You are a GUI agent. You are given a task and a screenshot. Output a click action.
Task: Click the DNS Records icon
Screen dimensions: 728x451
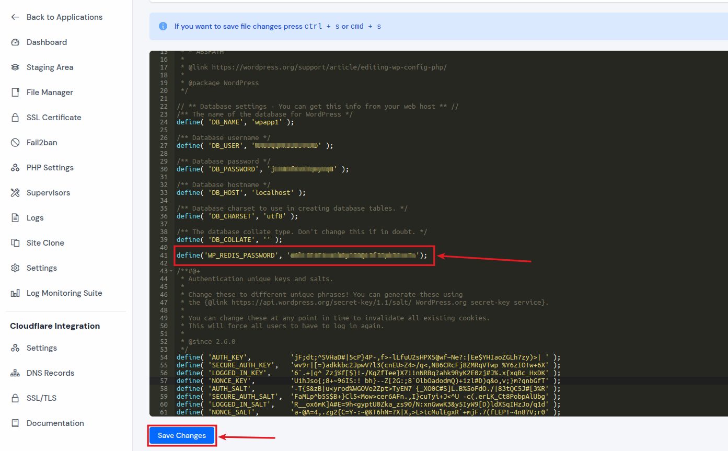pyautogui.click(x=15, y=373)
